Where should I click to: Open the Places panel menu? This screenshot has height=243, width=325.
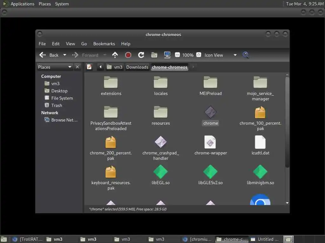tap(44, 4)
